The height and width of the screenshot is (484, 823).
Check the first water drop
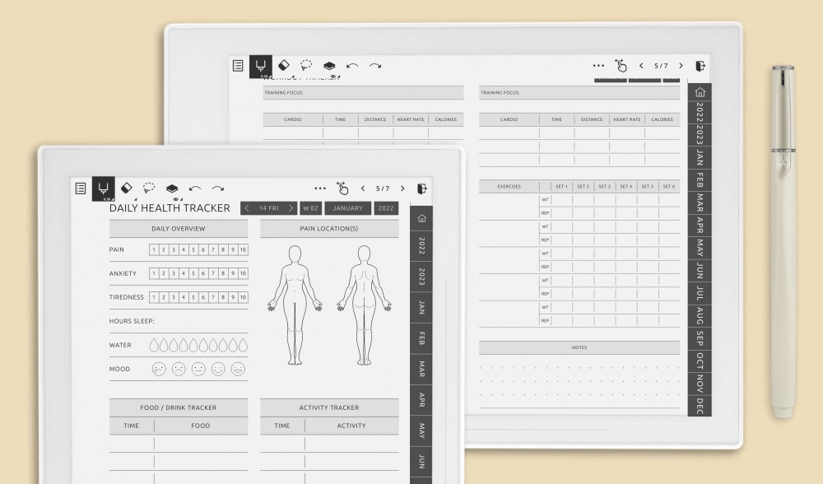154,345
